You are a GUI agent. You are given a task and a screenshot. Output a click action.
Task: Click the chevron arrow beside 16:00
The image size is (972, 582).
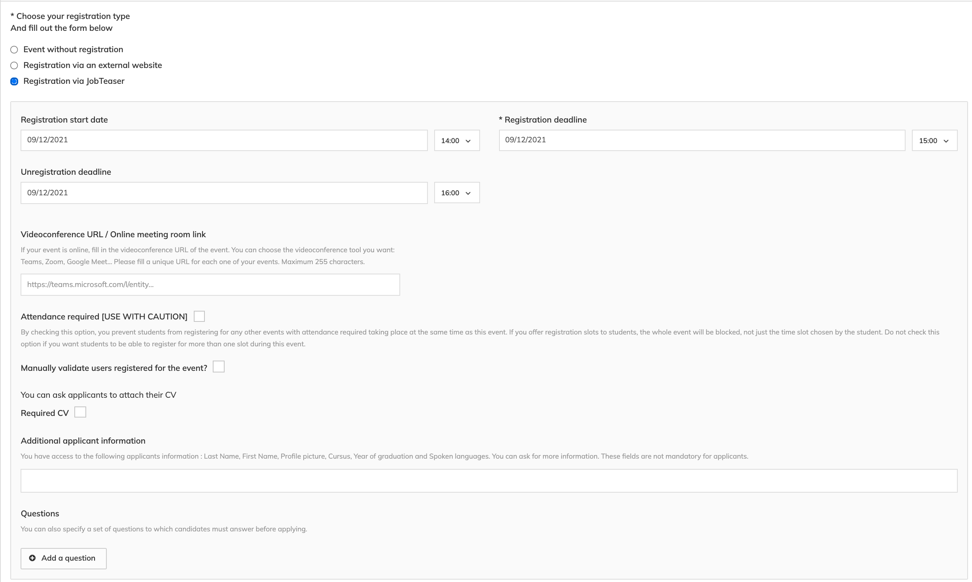pos(468,193)
